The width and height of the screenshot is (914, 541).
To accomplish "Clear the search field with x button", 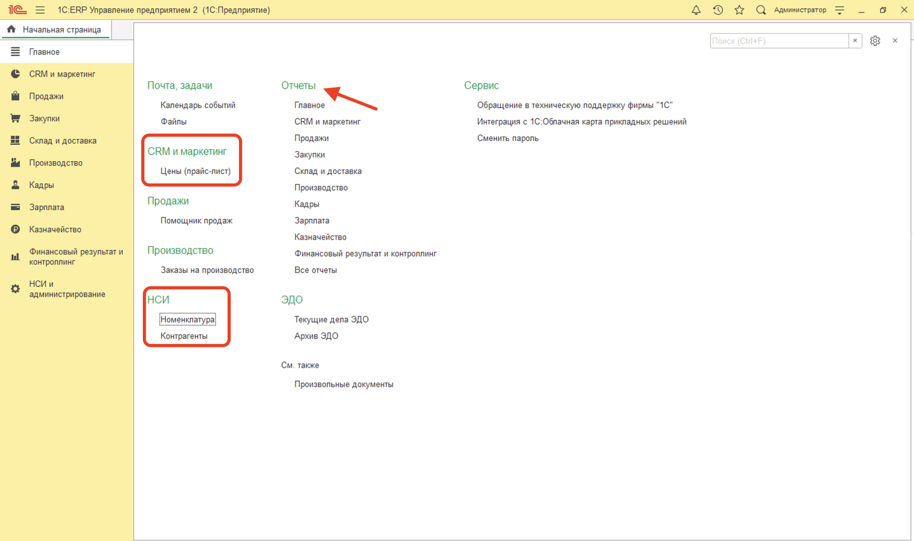I will point(855,41).
